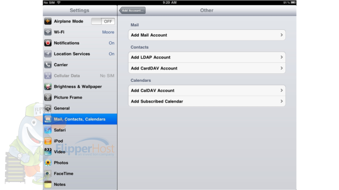339x190 pixels.
Task: Tap the Notes label in sidebar
Action: 59,184
